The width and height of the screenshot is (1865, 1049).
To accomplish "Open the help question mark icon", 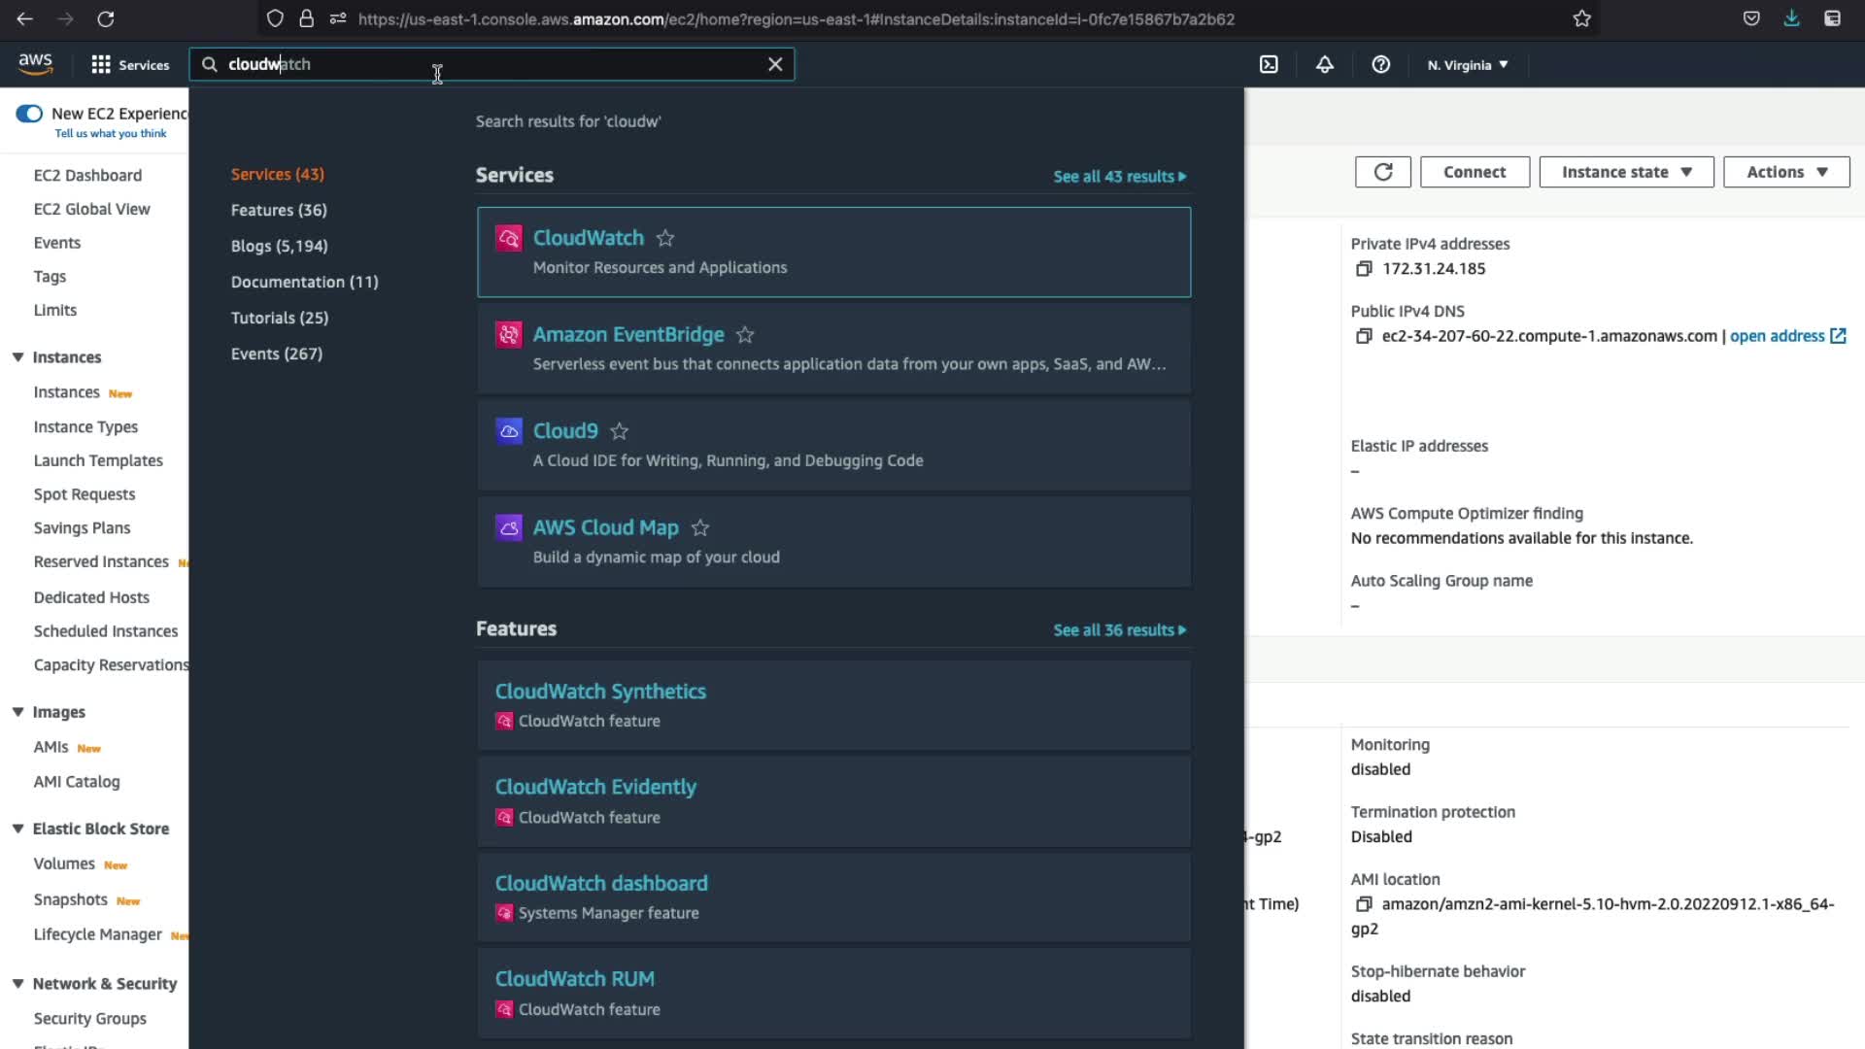I will coord(1380,65).
